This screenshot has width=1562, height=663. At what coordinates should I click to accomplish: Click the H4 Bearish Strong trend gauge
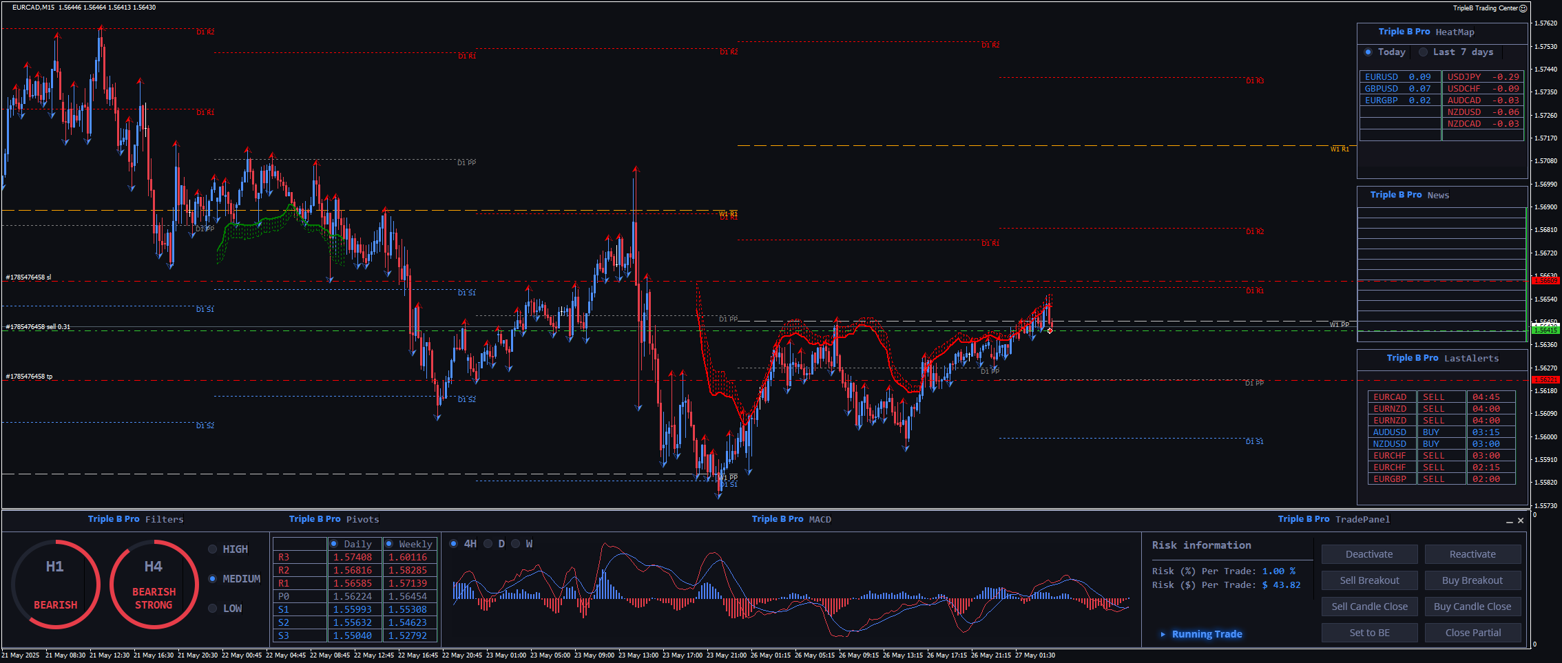coord(154,584)
